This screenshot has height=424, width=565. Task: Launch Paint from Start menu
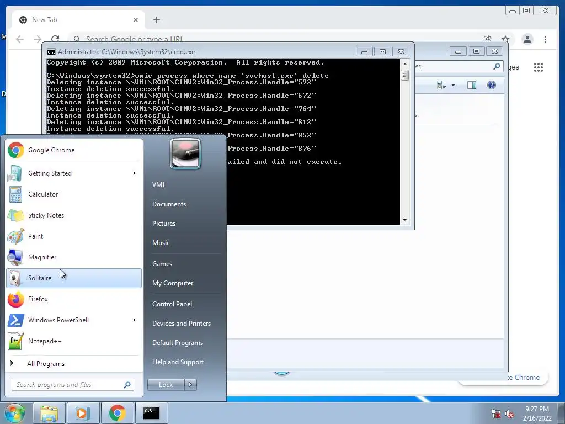74,236
